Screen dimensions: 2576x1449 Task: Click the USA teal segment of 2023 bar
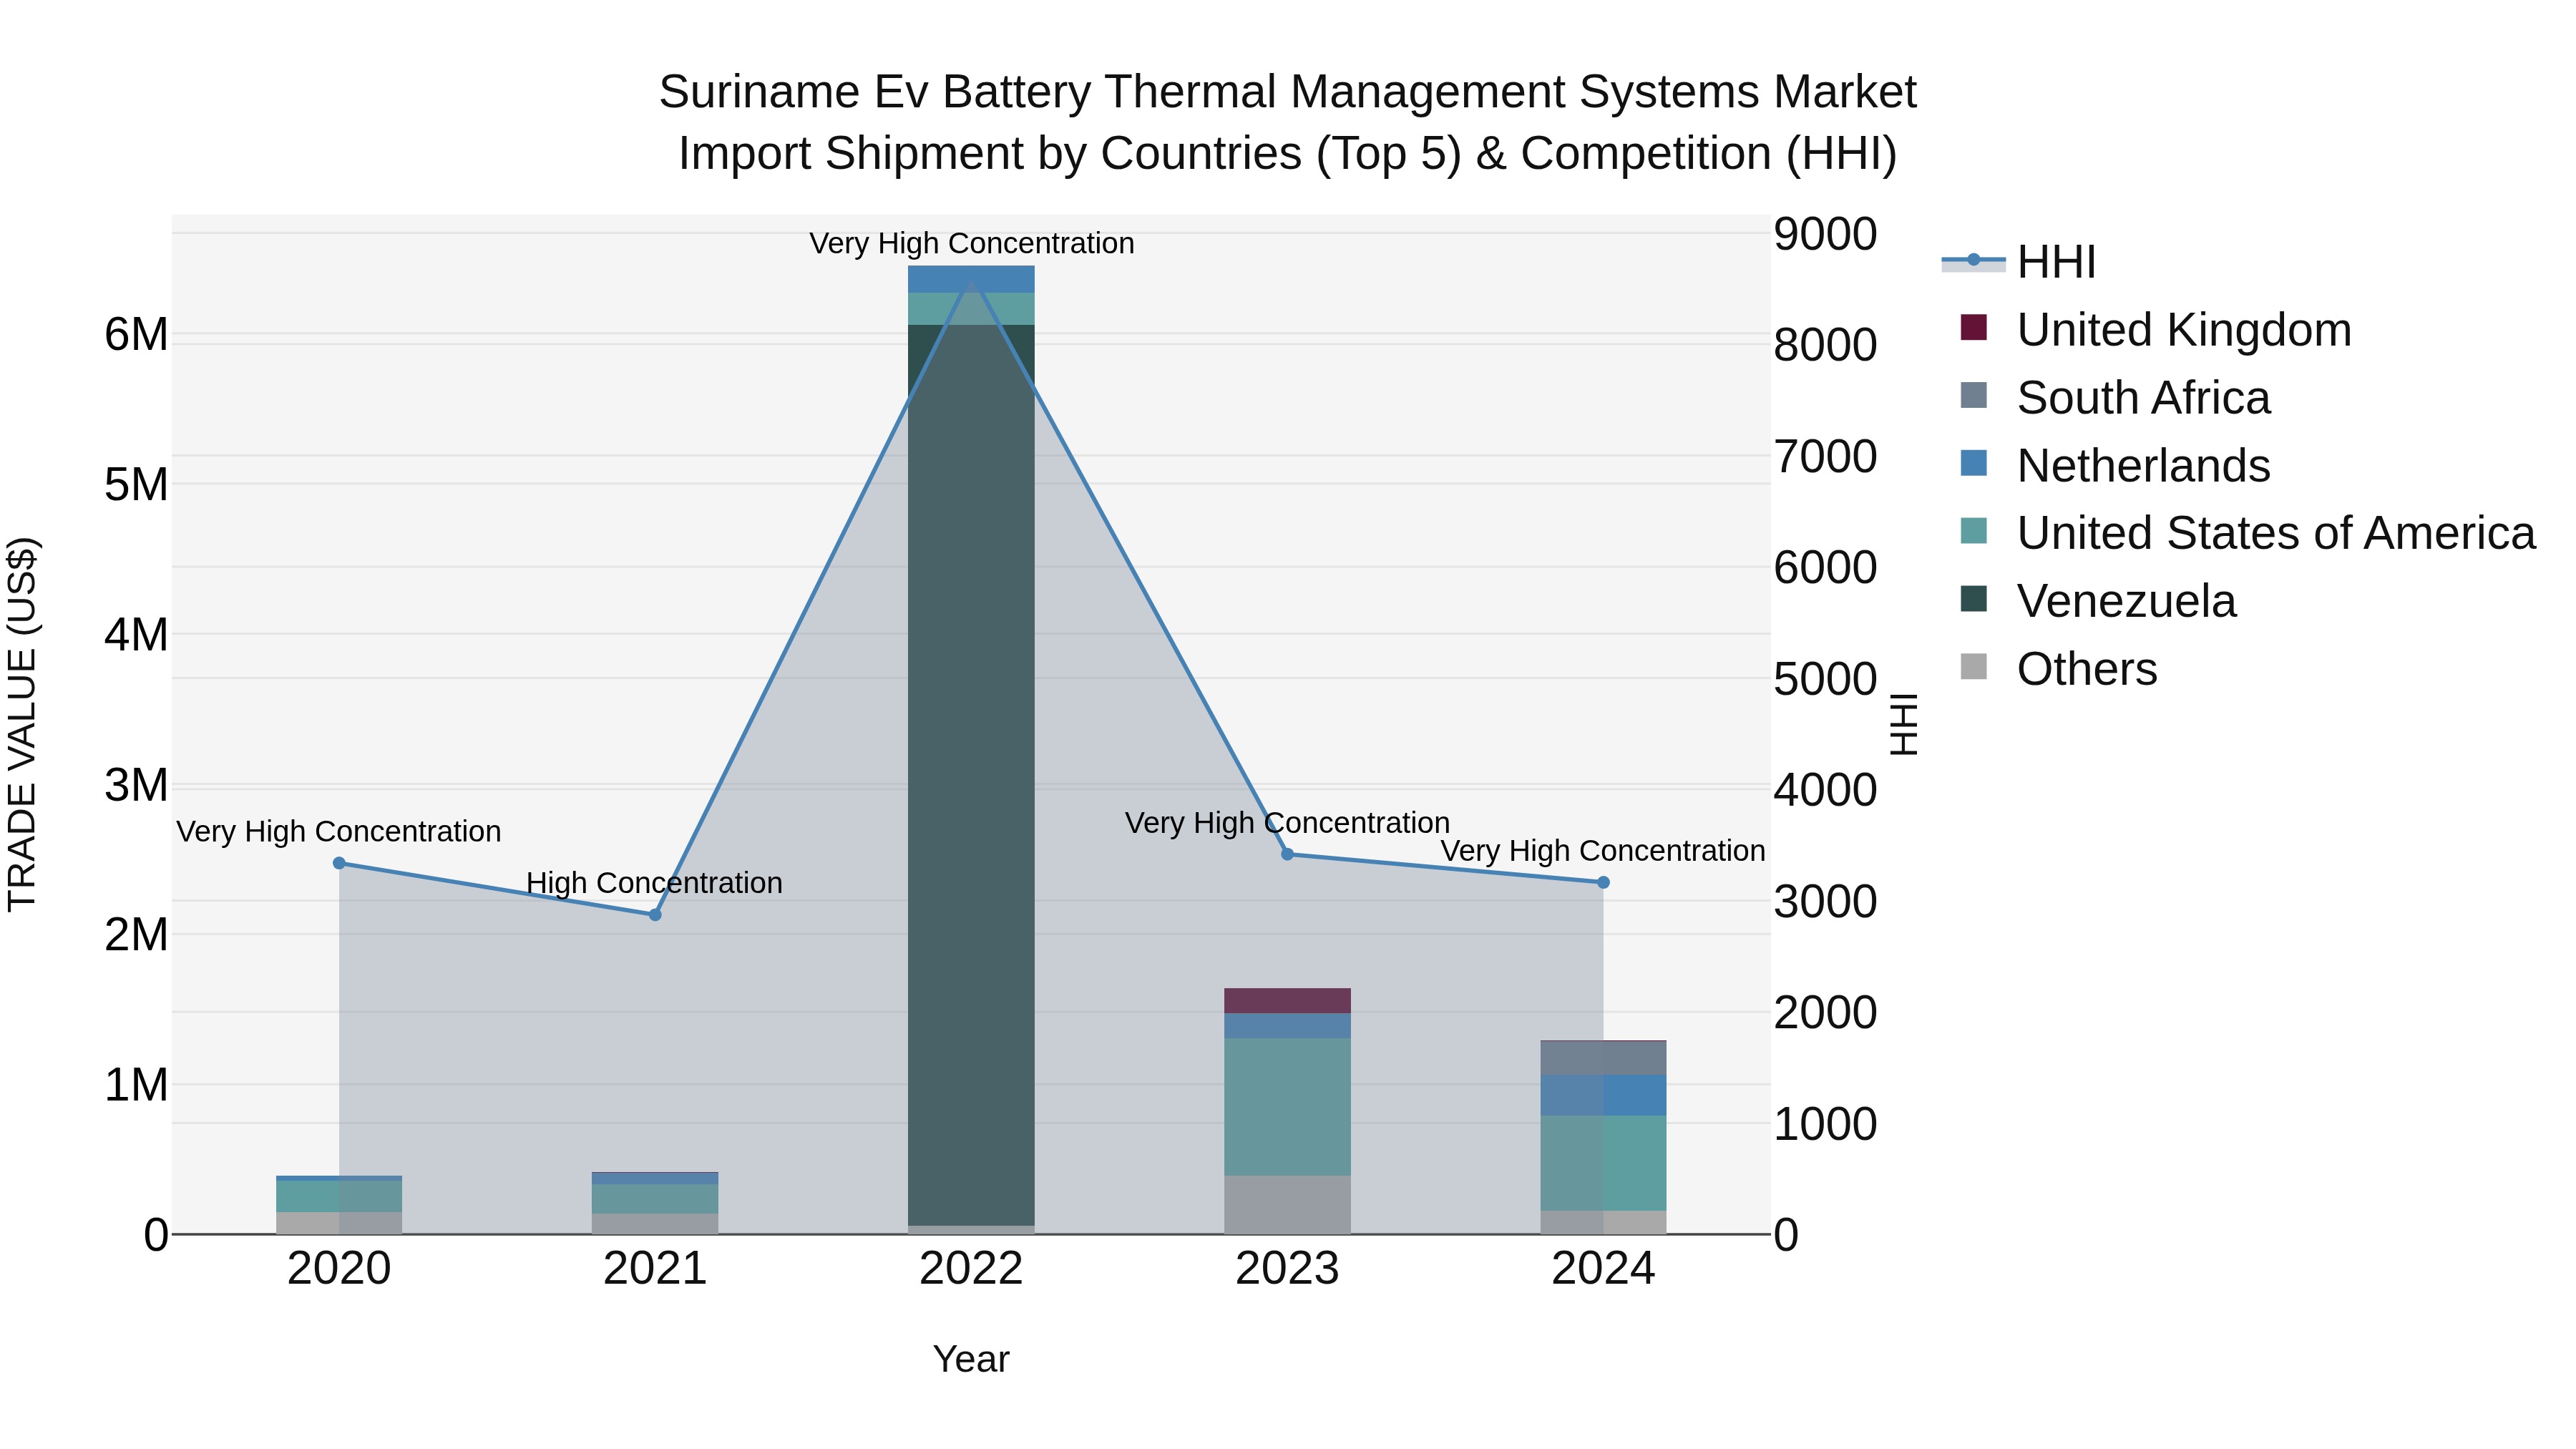coord(1288,1107)
